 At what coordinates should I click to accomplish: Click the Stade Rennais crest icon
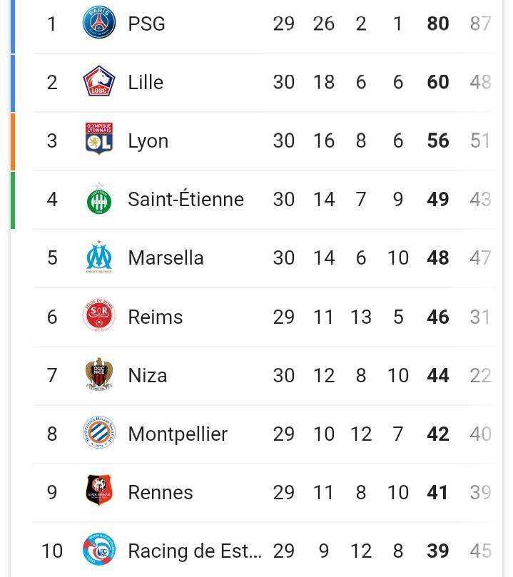(98, 490)
